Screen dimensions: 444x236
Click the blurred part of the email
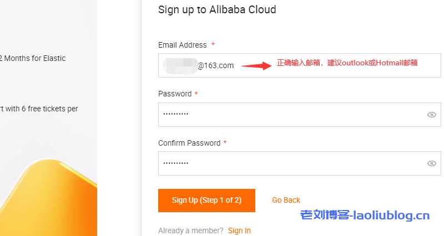(180, 65)
